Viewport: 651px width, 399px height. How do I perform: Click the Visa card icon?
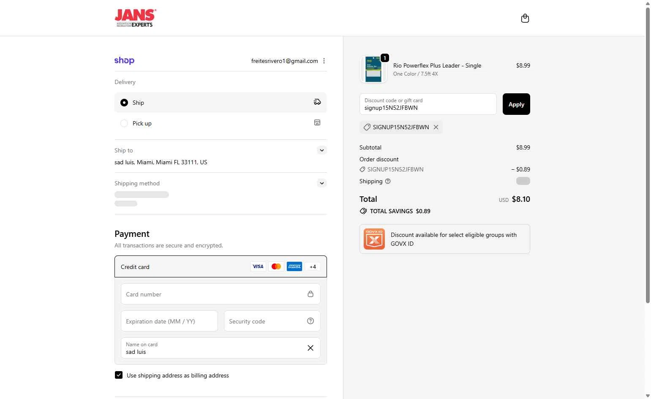click(258, 266)
